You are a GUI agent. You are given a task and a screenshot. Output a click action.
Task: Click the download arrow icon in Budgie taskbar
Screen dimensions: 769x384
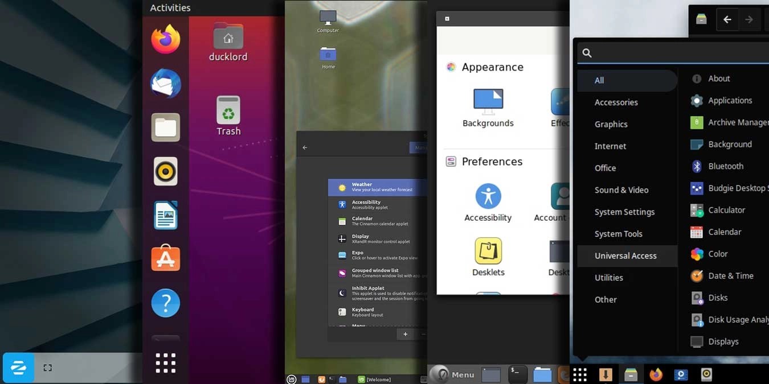pyautogui.click(x=606, y=374)
